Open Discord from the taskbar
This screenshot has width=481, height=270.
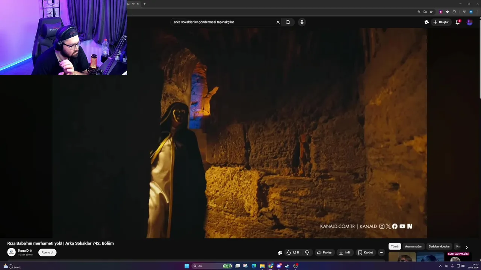pos(279,266)
